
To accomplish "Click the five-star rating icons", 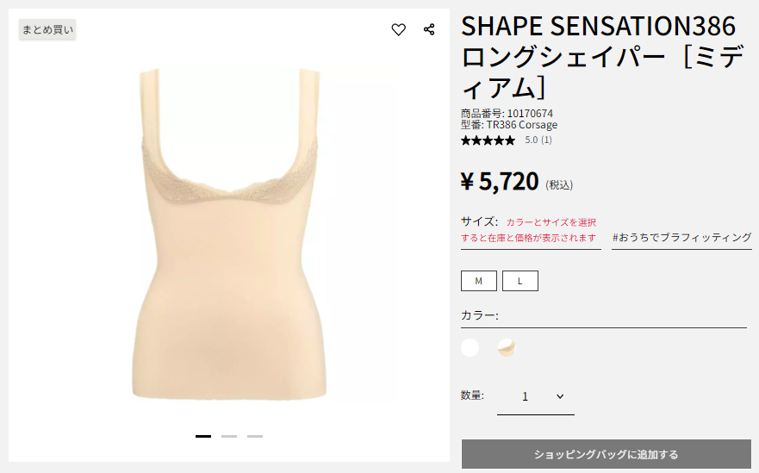I will (x=488, y=140).
